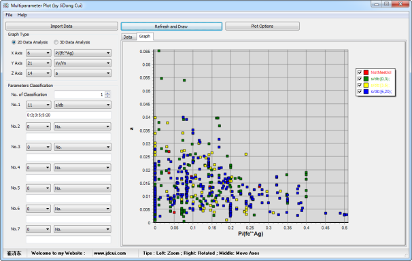Open No.2 parameter dropdown
The image size is (412, 261).
click(82, 126)
